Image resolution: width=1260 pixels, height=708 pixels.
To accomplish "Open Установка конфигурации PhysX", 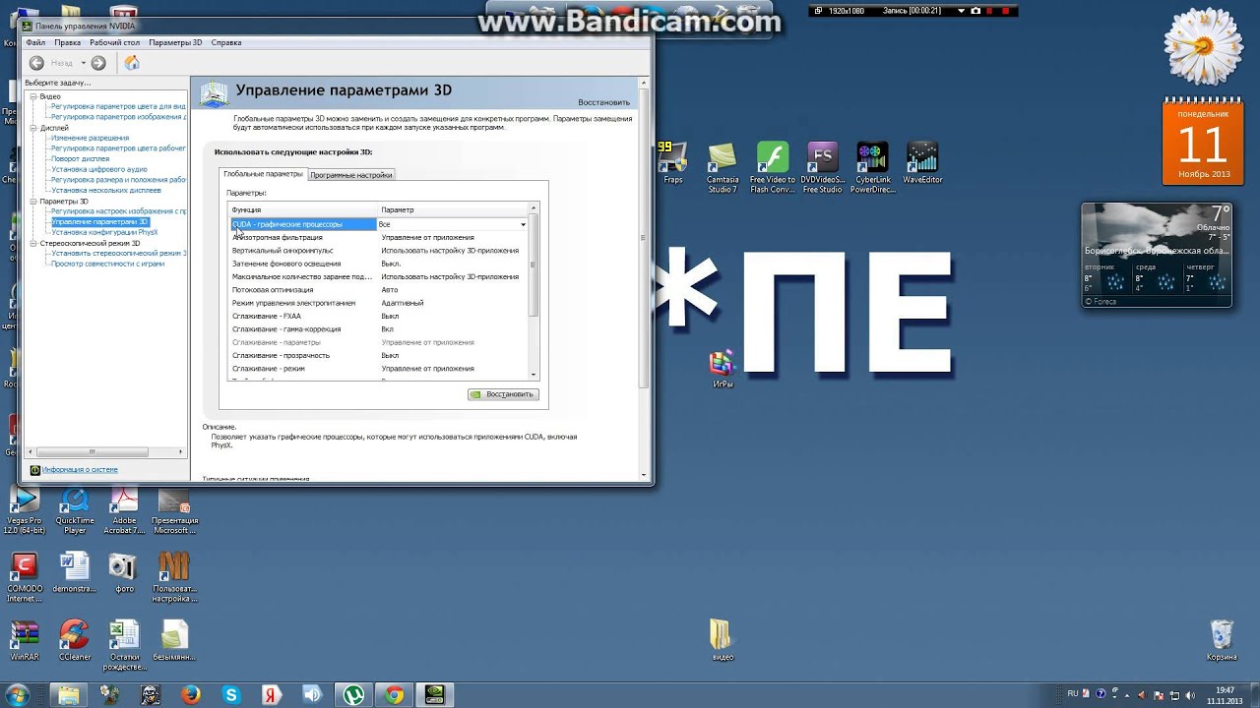I will [104, 232].
